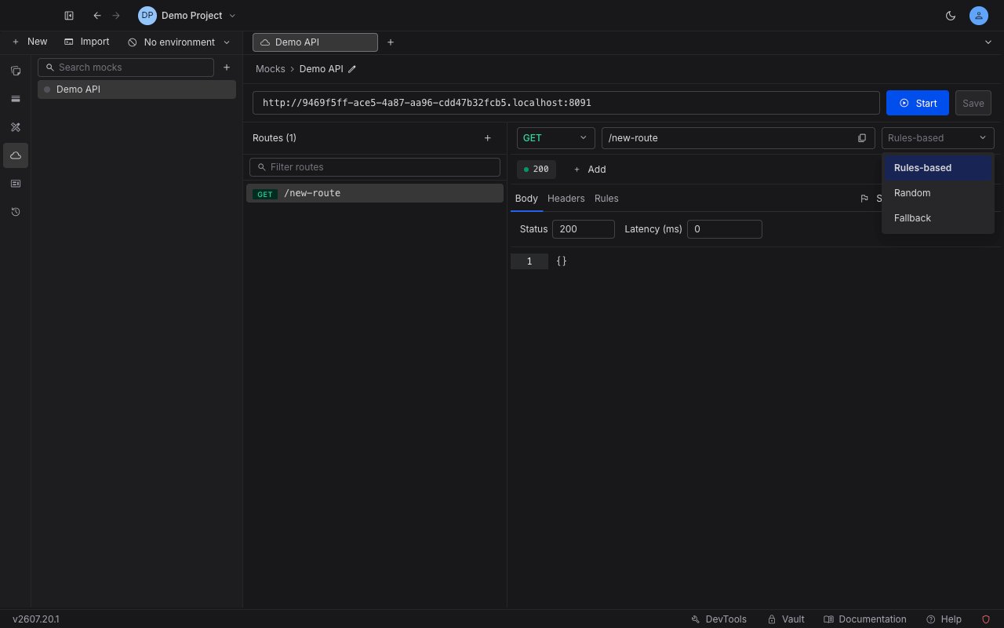Click the body editor braces line
This screenshot has width=1004, height=628.
click(x=562, y=261)
